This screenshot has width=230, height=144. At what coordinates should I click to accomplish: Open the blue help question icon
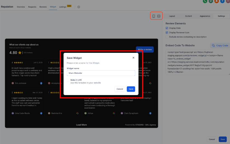[x=222, y=1]
